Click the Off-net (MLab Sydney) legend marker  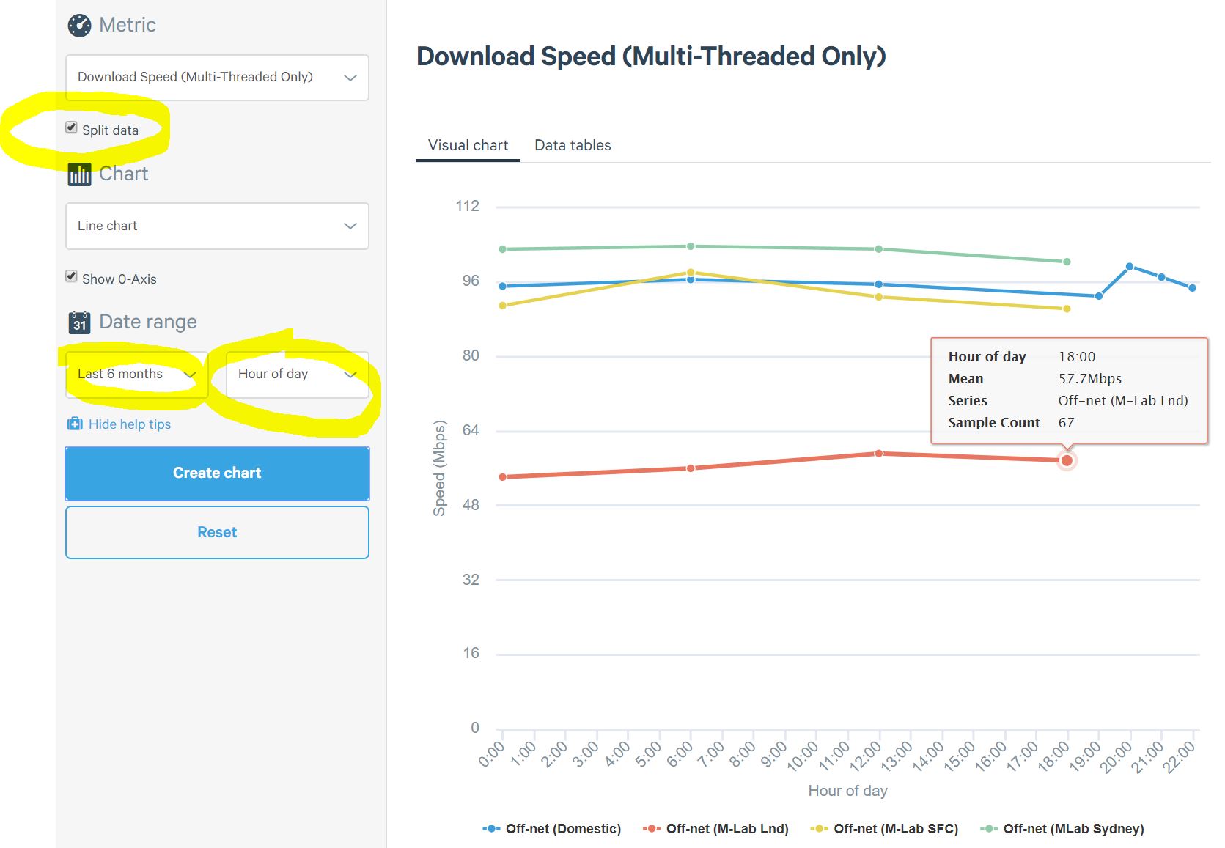988,829
